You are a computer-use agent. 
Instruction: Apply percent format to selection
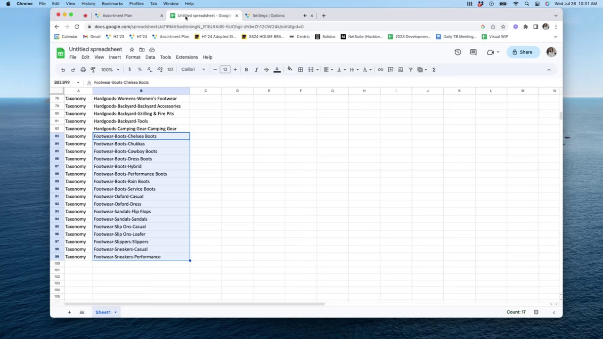coord(139,70)
